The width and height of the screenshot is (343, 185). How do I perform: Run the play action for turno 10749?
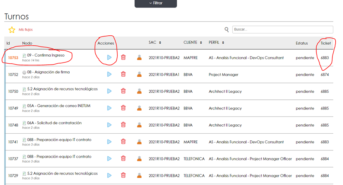(109, 108)
